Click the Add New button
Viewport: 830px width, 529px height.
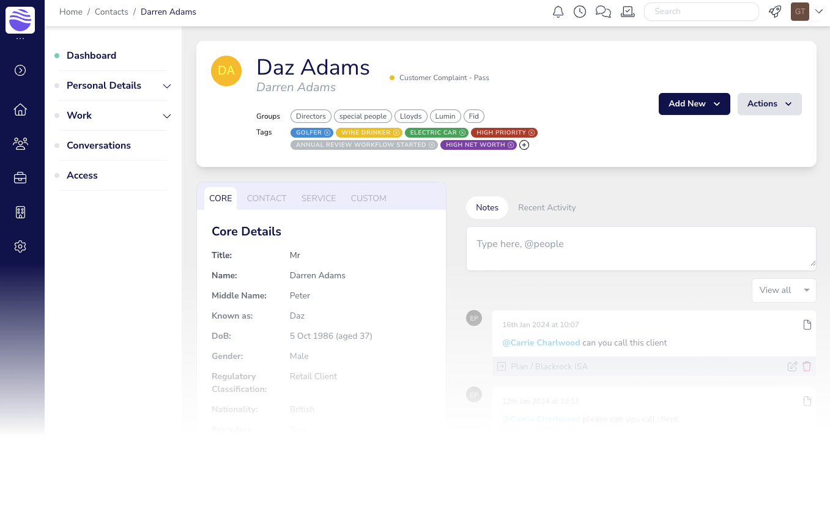(x=694, y=104)
